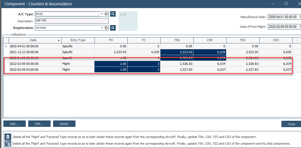Click the search icon next to Registration
This screenshot has width=301, height=148.
(113, 28)
